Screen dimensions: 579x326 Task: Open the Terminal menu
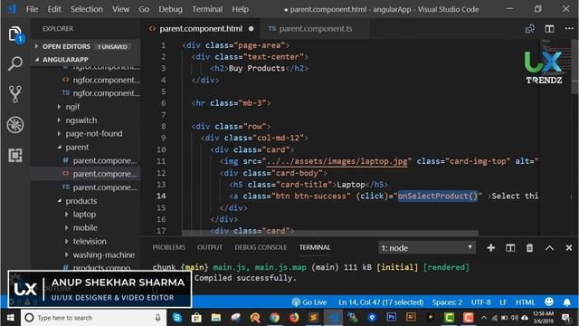207,9
